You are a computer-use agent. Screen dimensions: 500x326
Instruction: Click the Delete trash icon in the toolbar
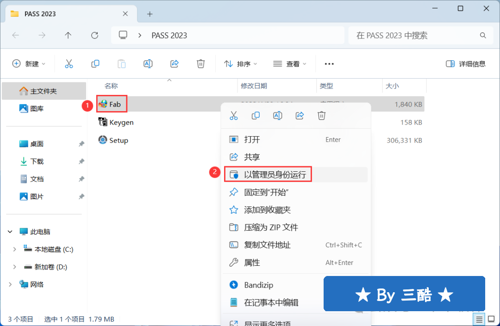tap(200, 64)
